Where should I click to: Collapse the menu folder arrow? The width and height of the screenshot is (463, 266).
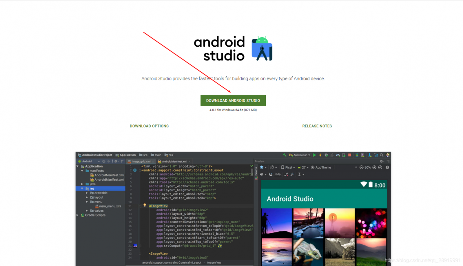(87, 202)
